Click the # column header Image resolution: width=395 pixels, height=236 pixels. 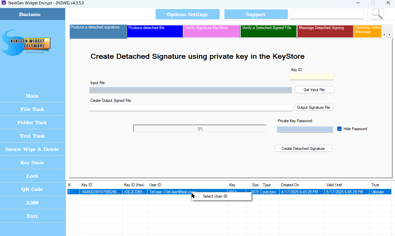pos(73,185)
